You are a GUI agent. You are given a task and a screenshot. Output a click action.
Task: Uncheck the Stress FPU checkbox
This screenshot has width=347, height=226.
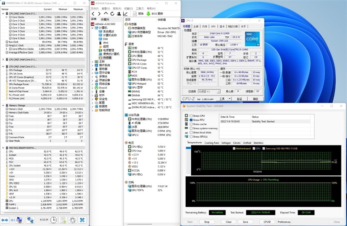click(x=191, y=120)
